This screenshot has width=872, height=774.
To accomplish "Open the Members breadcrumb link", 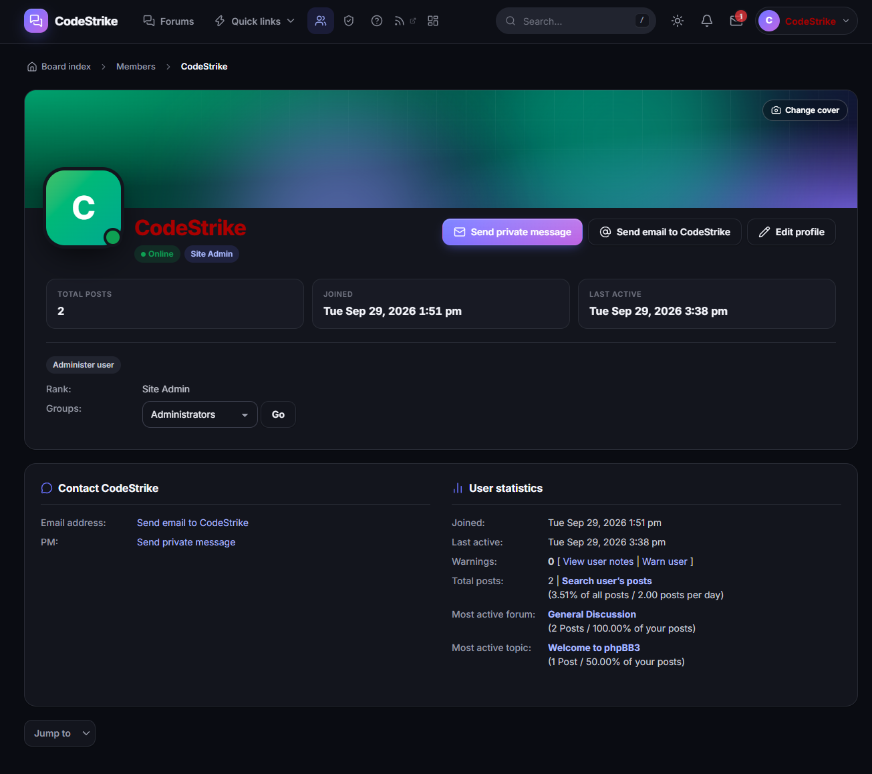I will click(x=136, y=67).
